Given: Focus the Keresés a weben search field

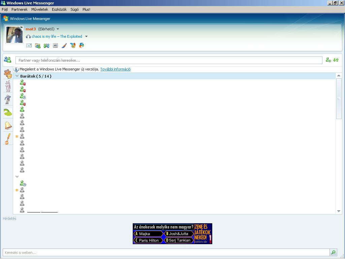Looking at the screenshot, I should pos(166,253).
